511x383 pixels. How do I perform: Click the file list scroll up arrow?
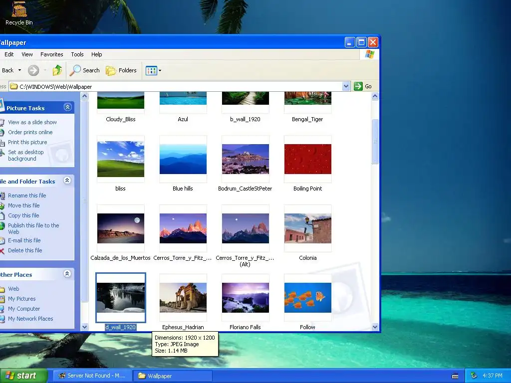[x=375, y=96]
